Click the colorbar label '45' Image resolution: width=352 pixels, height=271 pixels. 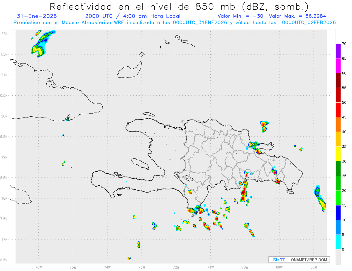click(344, 117)
